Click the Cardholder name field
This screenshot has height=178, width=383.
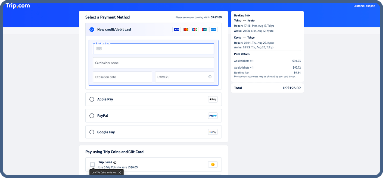(x=153, y=63)
